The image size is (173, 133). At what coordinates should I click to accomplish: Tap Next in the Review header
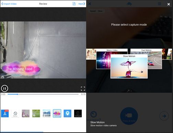[x=82, y=4]
